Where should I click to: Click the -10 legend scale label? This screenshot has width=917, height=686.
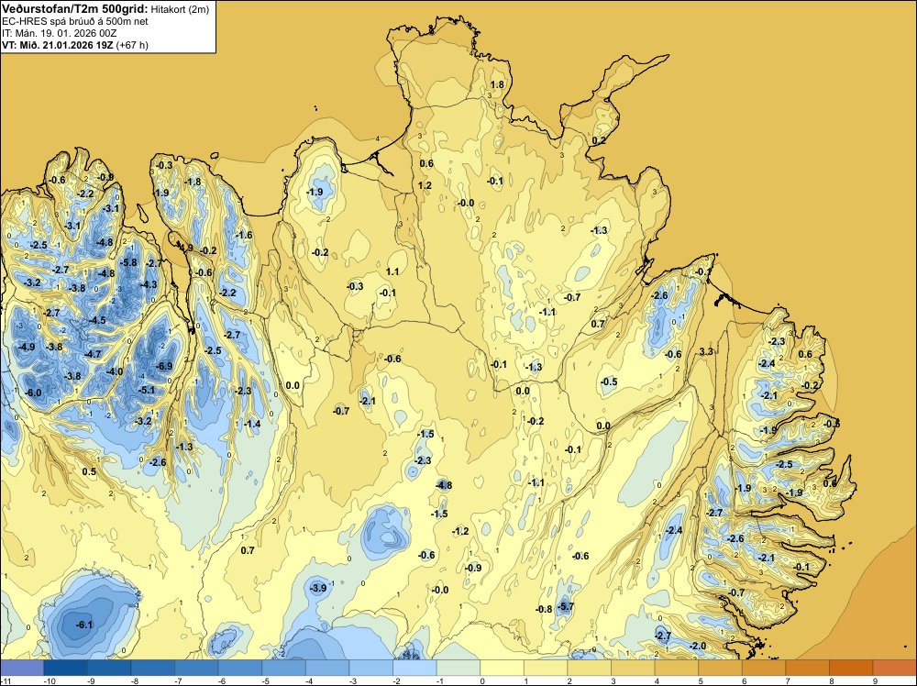(50, 680)
